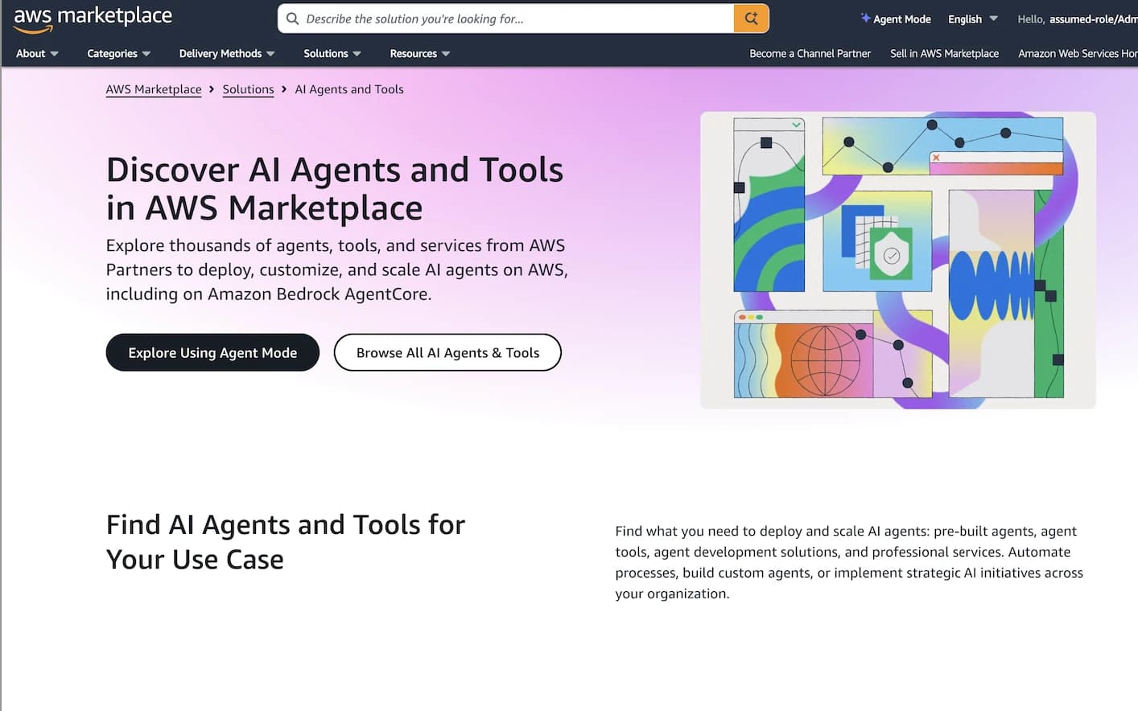Open the English language selector
The height and width of the screenshot is (711, 1138).
(x=973, y=19)
